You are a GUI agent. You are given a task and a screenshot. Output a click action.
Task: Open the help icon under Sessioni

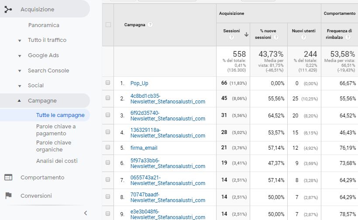(x=231, y=37)
